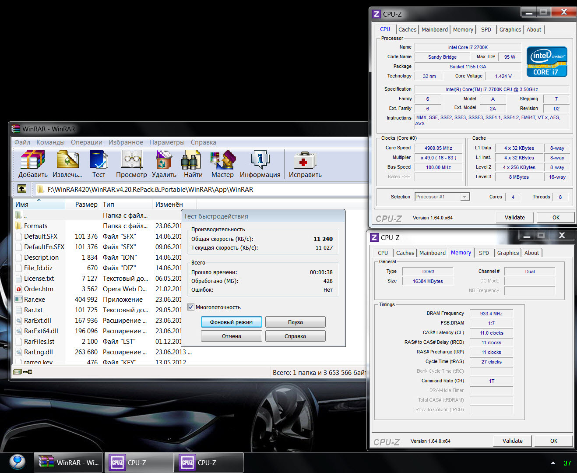Image resolution: width=577 pixels, height=473 pixels.
Task: Click the WinRAR title bar app icon
Action: point(16,129)
